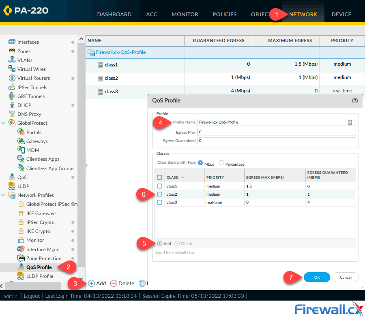Click the DNS Proxy icon
365x318 pixels.
12,114
